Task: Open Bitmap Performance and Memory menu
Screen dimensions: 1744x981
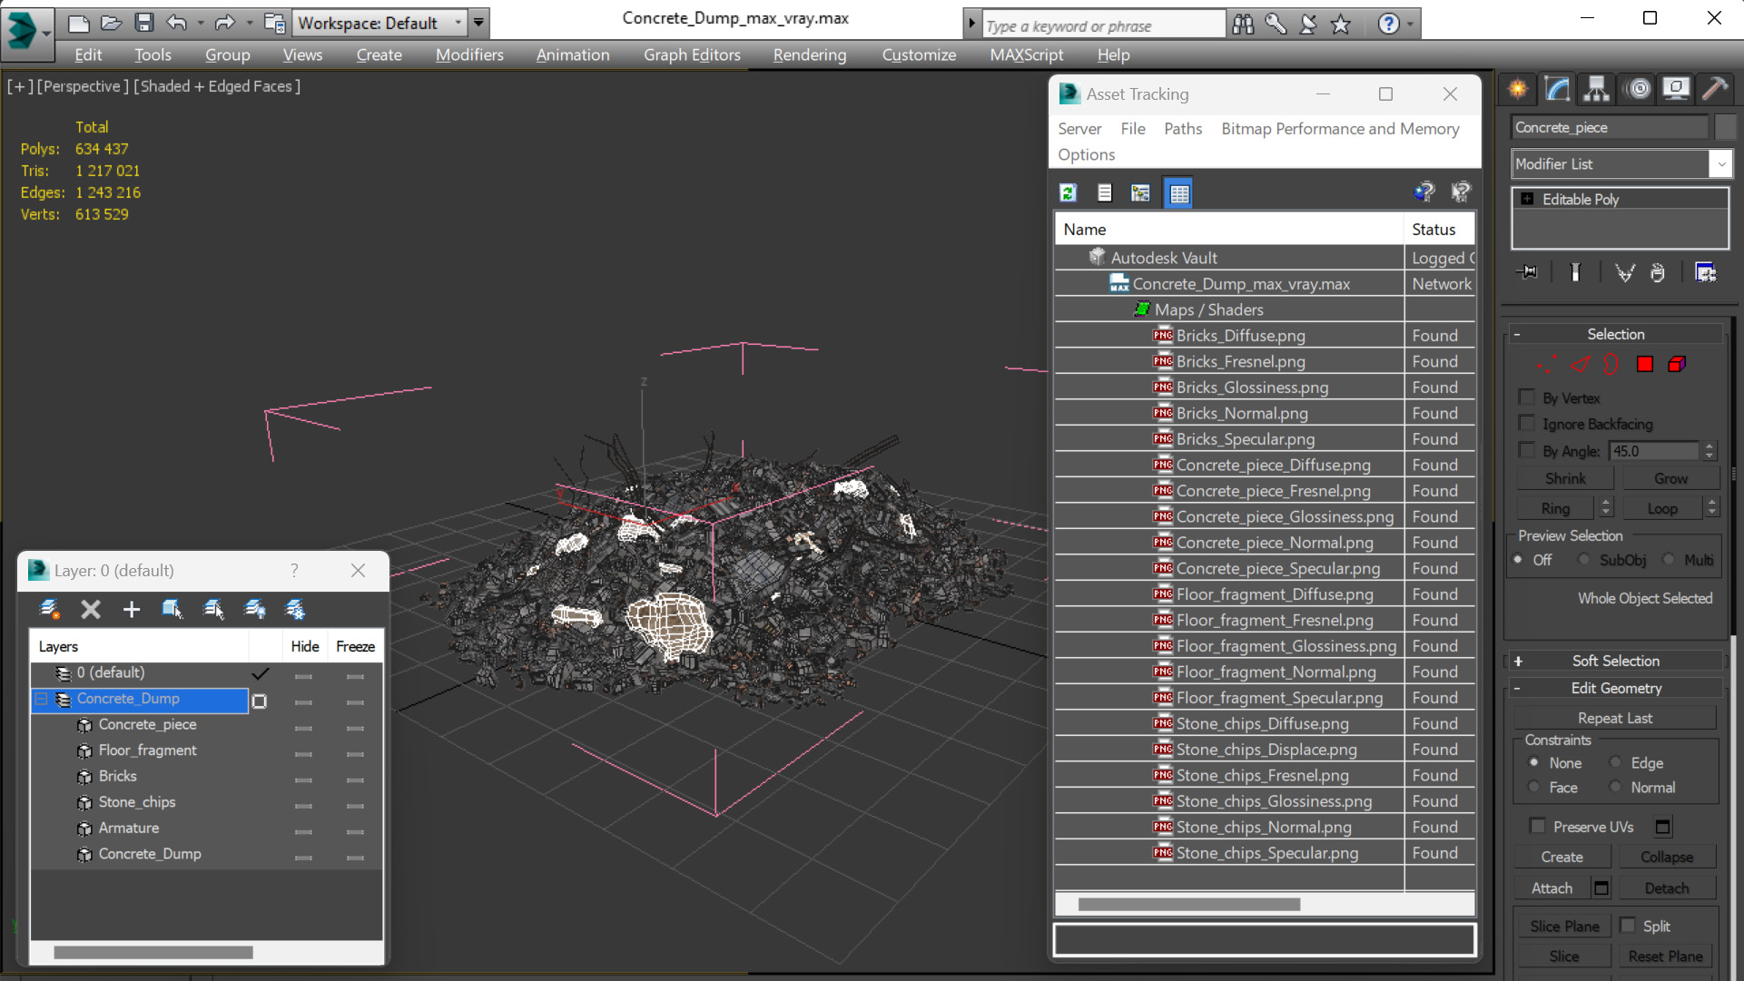Action: coord(1340,129)
